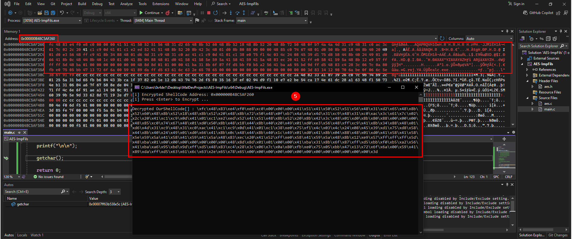Screen dimensions: 572x239
Task: Restart the debug session
Action: pyautogui.click(x=215, y=13)
